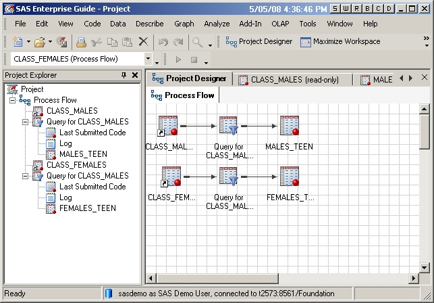Switch to CLASS_MALES (read-only) tab
Image resolution: width=434 pixels, height=303 pixels.
click(294, 79)
